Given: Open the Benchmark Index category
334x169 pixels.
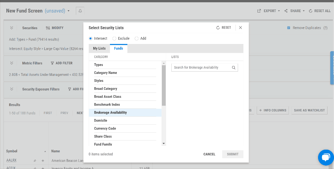Looking at the screenshot, I should [x=125, y=105].
